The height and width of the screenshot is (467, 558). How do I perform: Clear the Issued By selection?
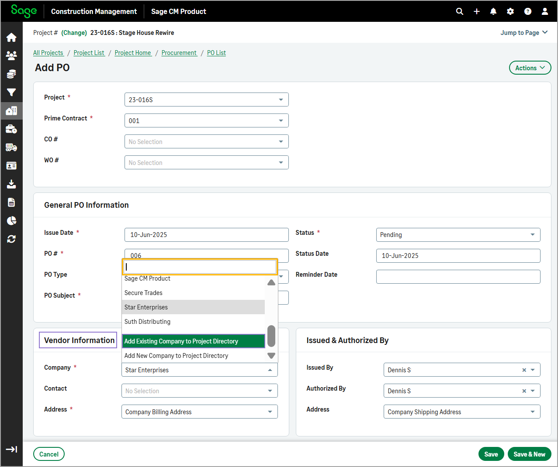[524, 370]
